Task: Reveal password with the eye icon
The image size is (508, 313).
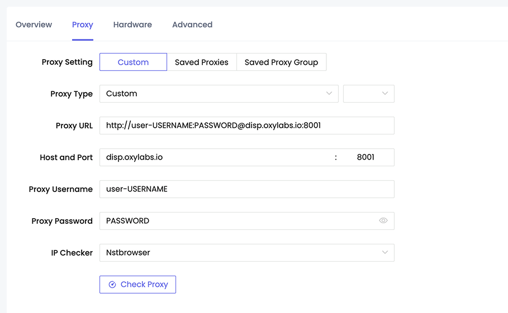Action: [383, 221]
